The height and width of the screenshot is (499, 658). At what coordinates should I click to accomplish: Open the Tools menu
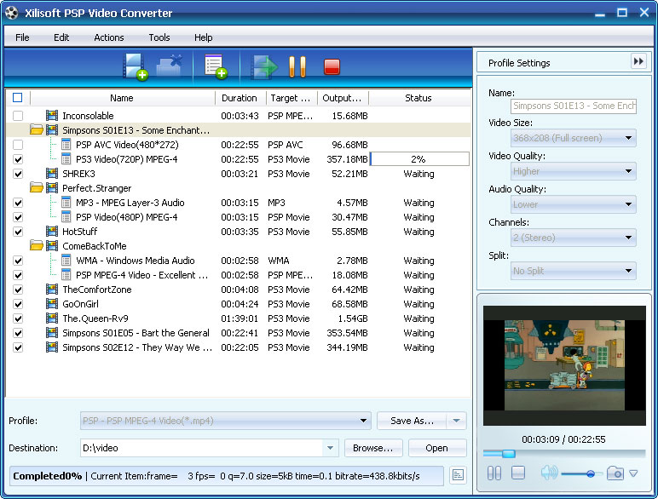pyautogui.click(x=159, y=37)
